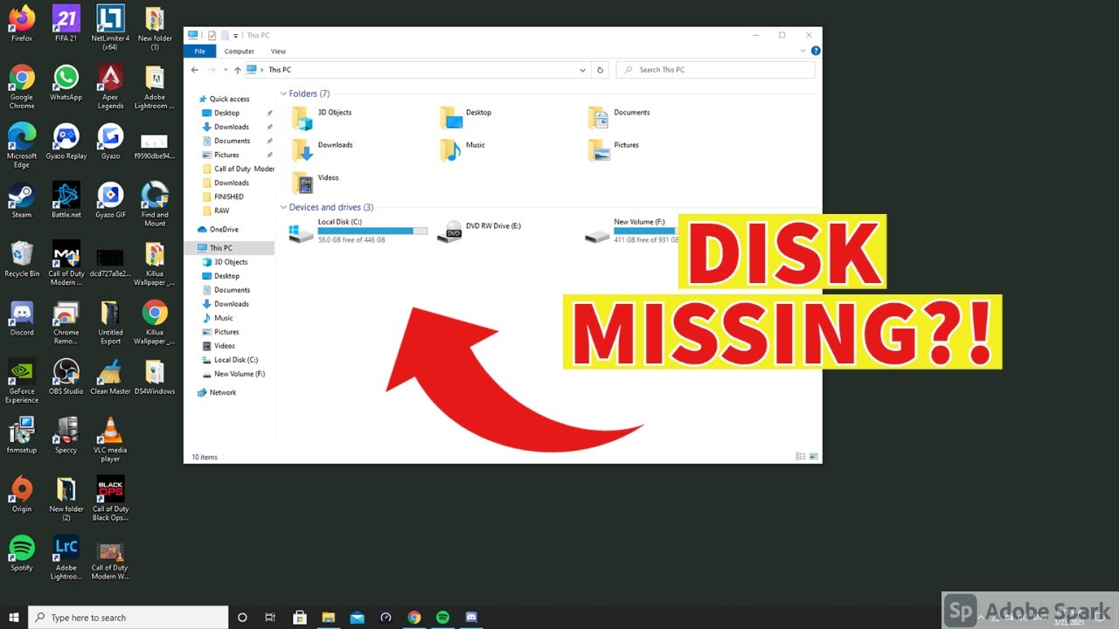Viewport: 1119px width, 629px height.
Task: Open Task View from taskbar
Action: [x=270, y=617]
